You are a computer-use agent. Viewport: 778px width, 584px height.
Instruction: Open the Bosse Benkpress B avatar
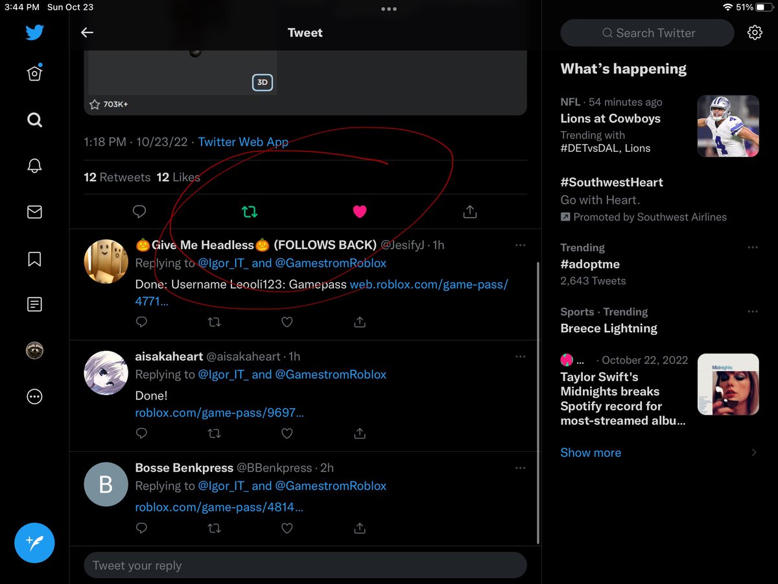pos(106,484)
